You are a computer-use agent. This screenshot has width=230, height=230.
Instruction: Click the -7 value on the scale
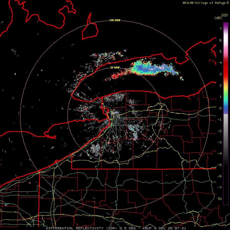220,188
